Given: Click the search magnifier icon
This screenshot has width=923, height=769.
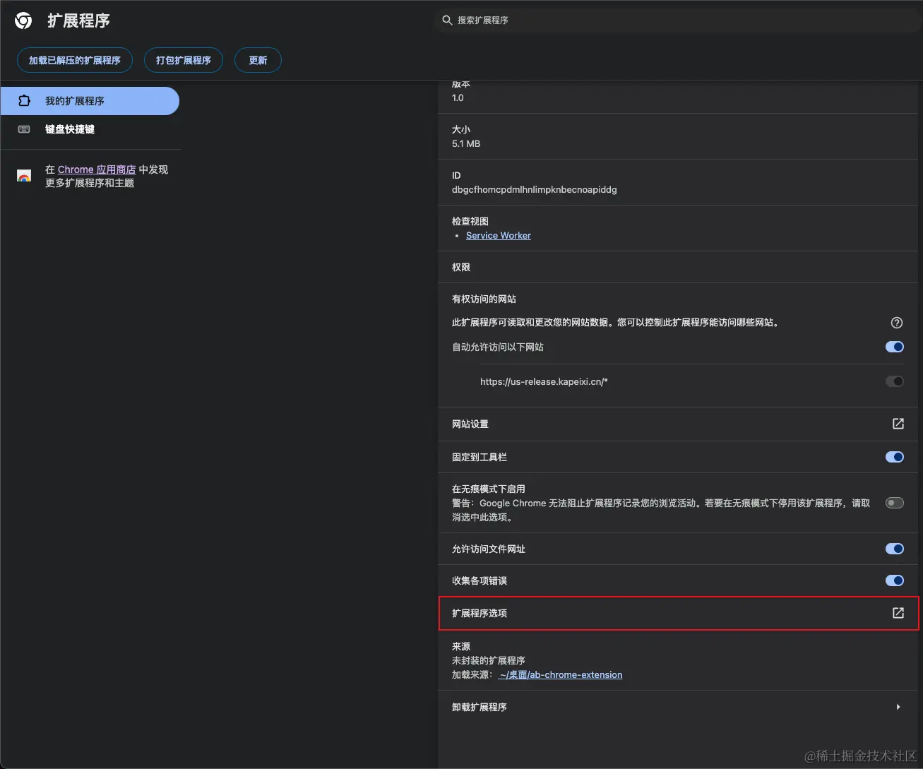Looking at the screenshot, I should click(447, 20).
